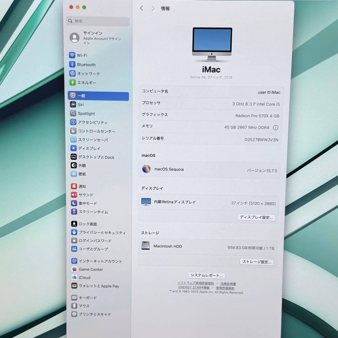Click the Retina 5K, 27インチ, 2019 subtitle

(x=211, y=77)
